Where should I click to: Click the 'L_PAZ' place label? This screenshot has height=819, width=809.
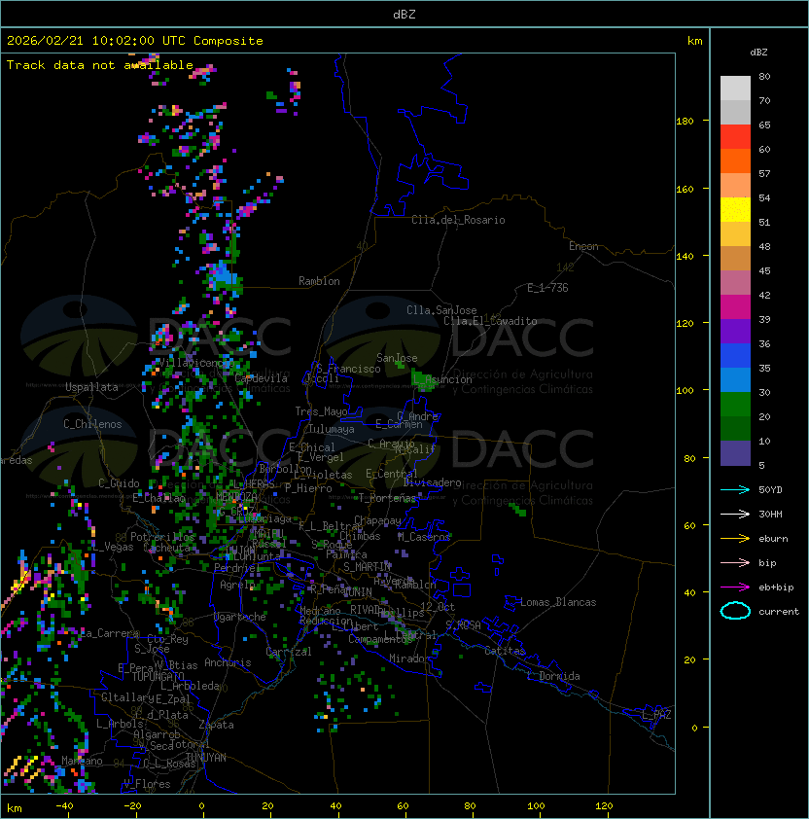(x=656, y=715)
